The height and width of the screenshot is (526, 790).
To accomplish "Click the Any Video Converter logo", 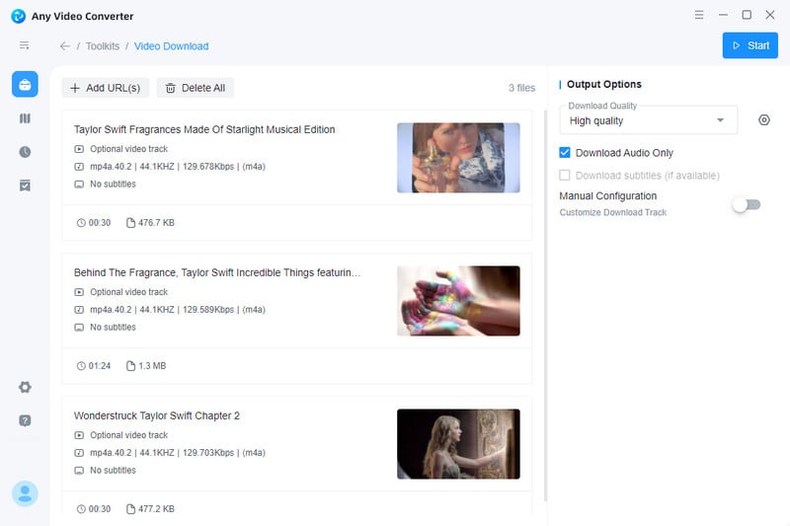I will pos(18,16).
